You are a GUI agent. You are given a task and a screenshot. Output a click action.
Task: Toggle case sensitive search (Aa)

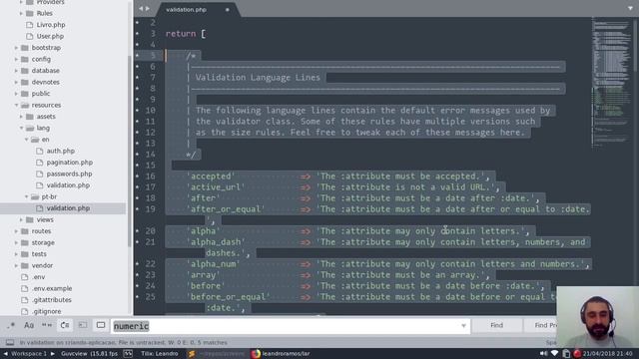pos(29,325)
